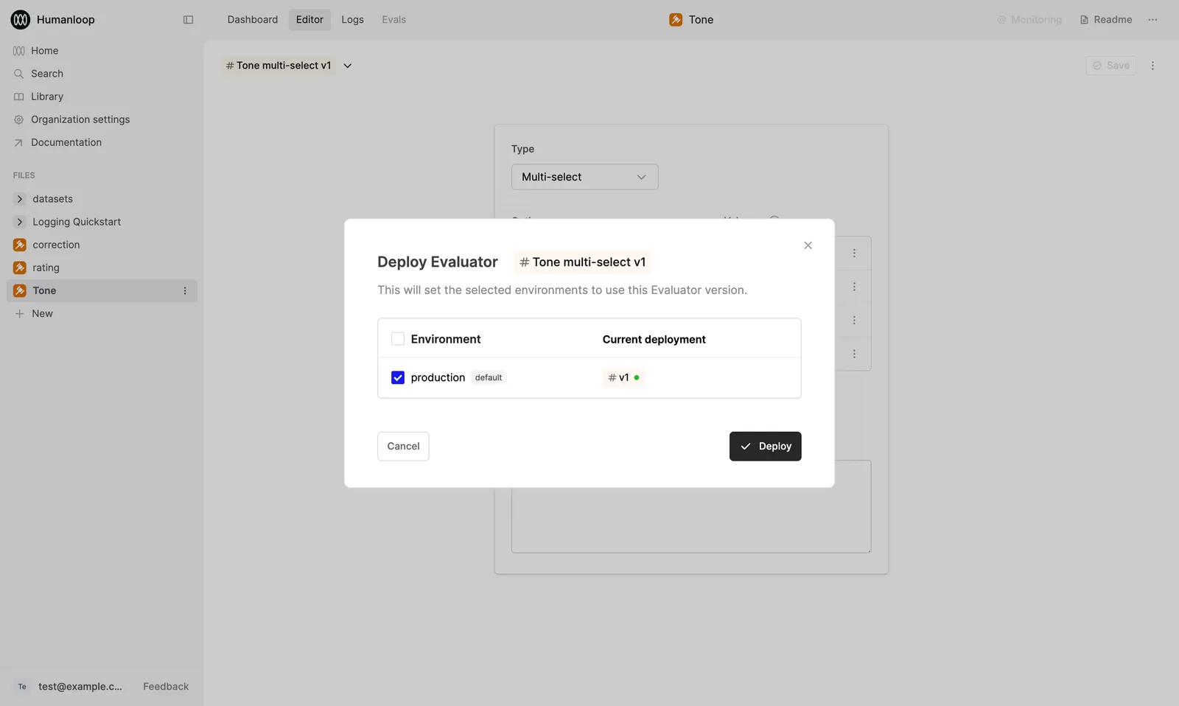Screen dimensions: 1179x706
Task: Open the Monitoring view
Action: pyautogui.click(x=1029, y=20)
